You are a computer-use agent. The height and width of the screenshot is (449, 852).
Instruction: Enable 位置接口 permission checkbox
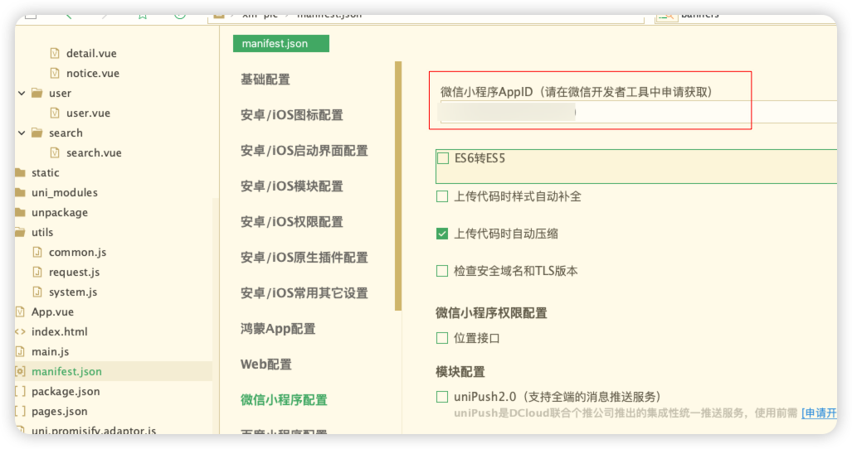pyautogui.click(x=442, y=338)
